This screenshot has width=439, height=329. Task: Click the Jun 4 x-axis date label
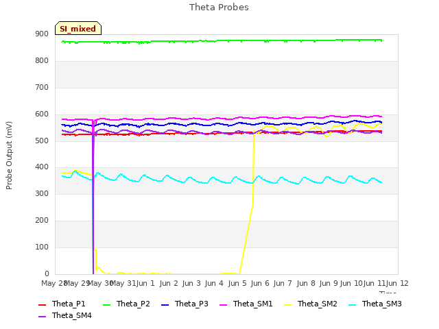(214, 283)
